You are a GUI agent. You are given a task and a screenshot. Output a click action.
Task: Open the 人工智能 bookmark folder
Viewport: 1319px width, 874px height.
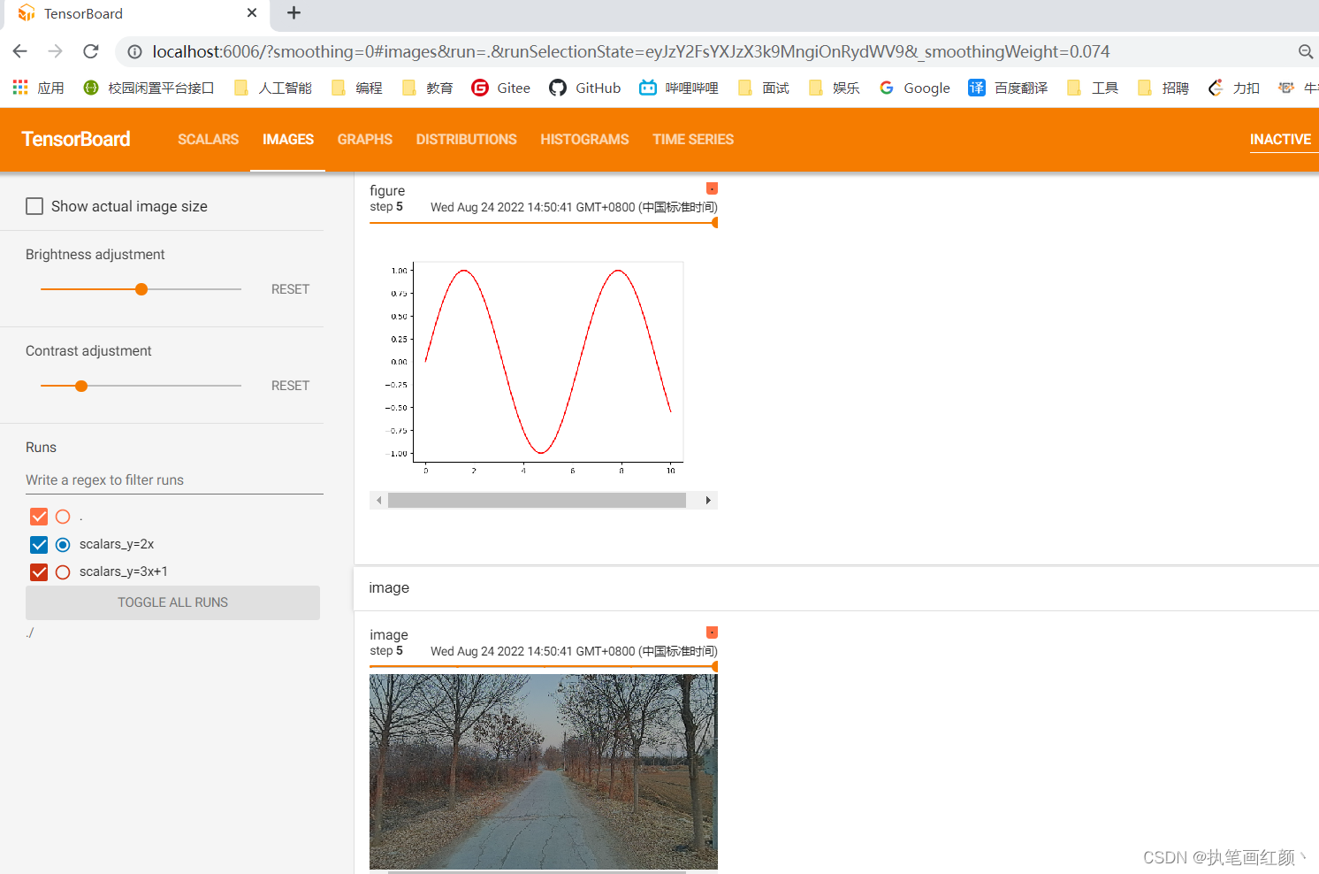272,88
